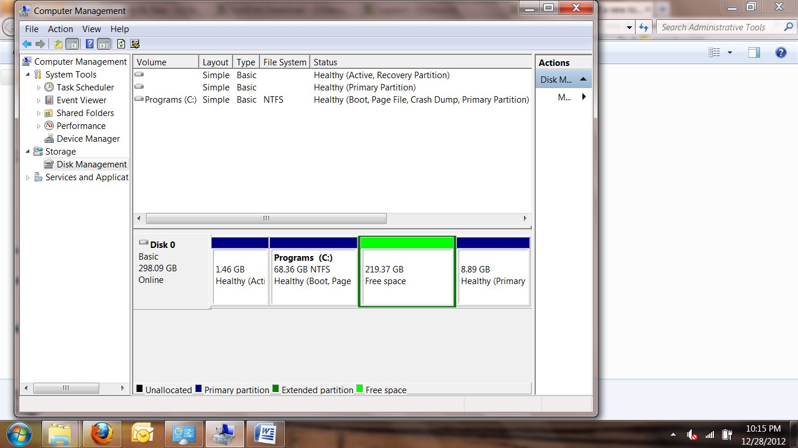Open the Action menu
The height and width of the screenshot is (448, 798).
tap(60, 29)
